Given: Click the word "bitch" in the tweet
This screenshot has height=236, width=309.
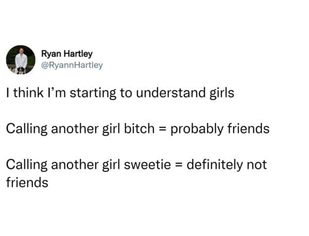Looking at the screenshot, I should (139, 129).
